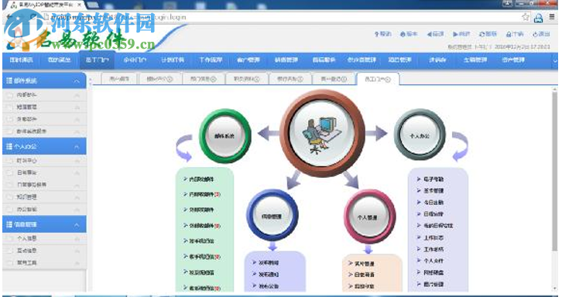Open the 售后服务 module in the nav bar
This screenshot has width=562, height=297.
324,60
